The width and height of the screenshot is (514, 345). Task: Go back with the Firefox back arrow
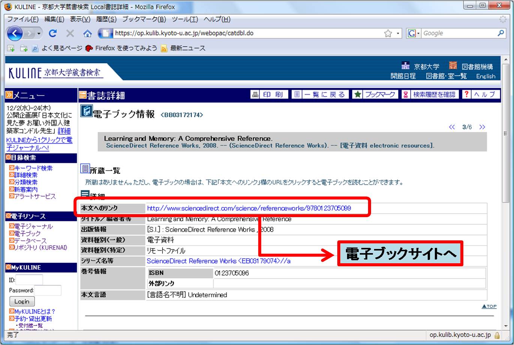coord(15,34)
